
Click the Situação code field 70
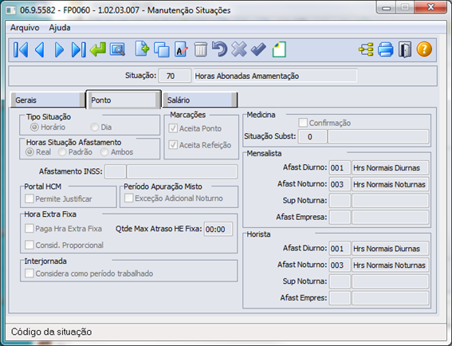[175, 76]
